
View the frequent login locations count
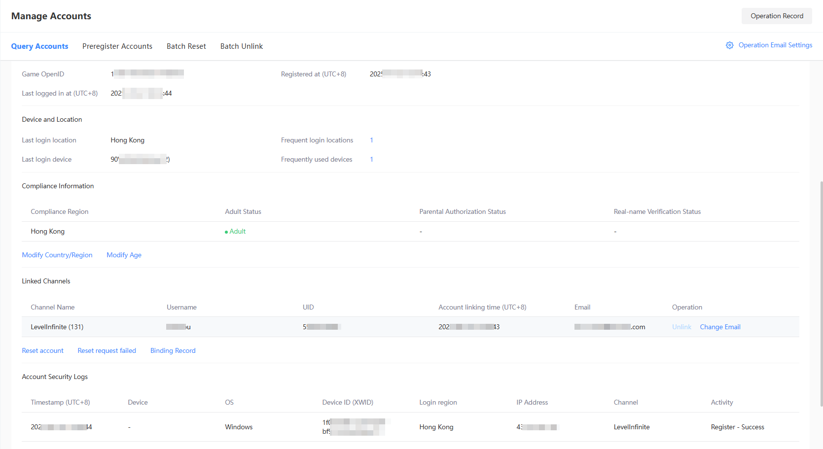(x=371, y=140)
